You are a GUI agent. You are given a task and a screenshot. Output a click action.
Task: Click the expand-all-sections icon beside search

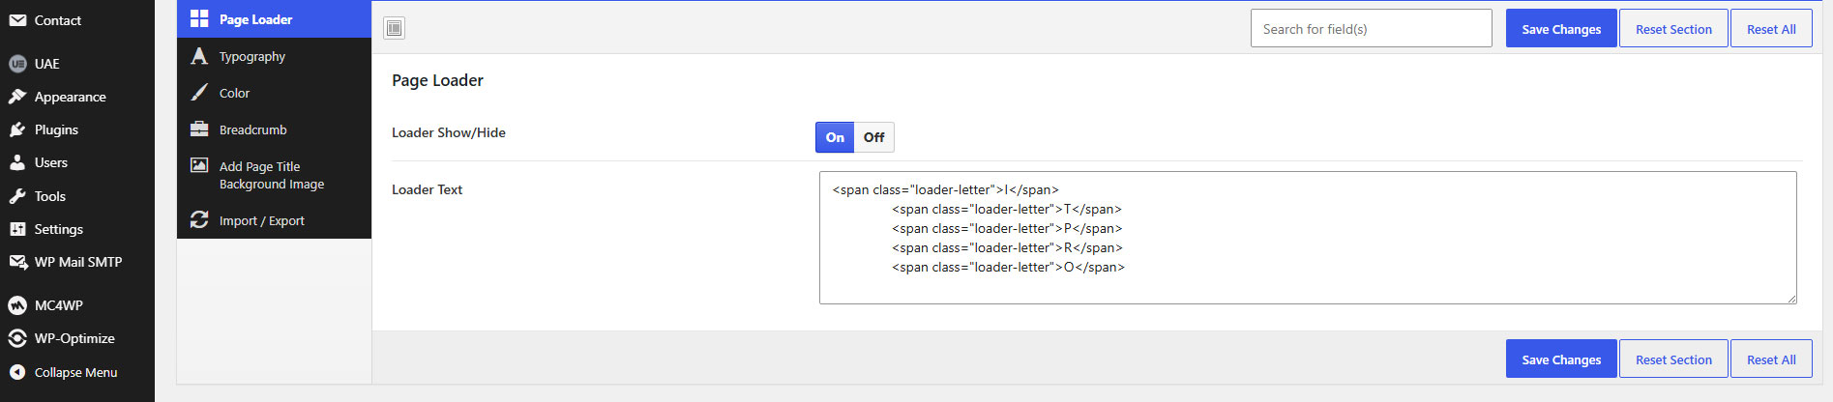click(394, 28)
